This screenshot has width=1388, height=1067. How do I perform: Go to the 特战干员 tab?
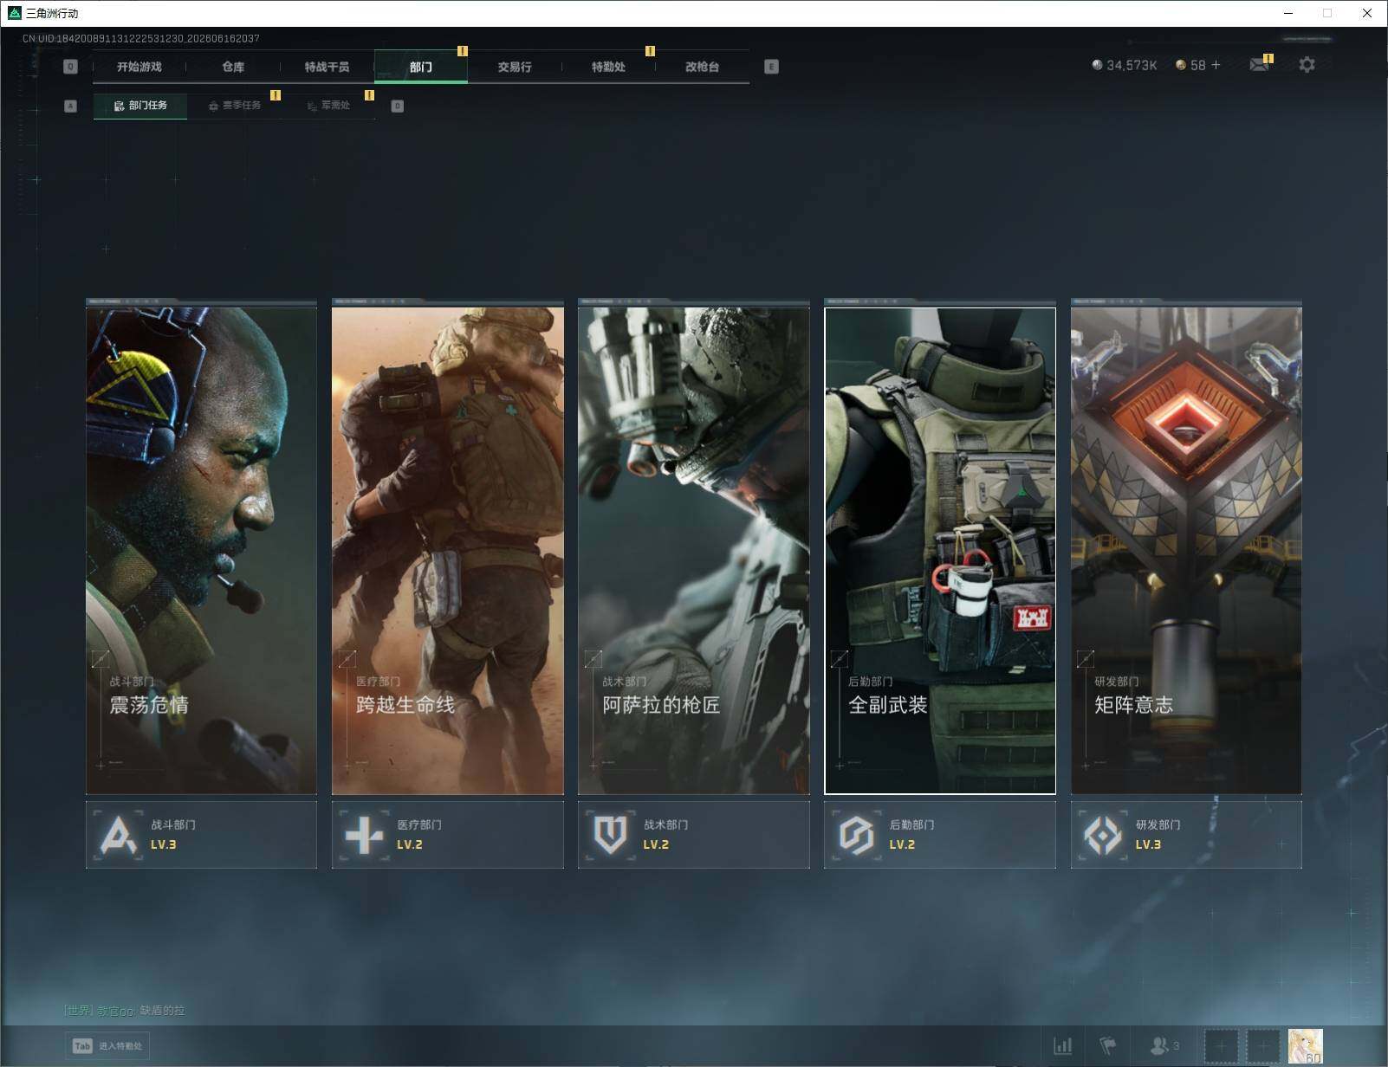point(327,67)
